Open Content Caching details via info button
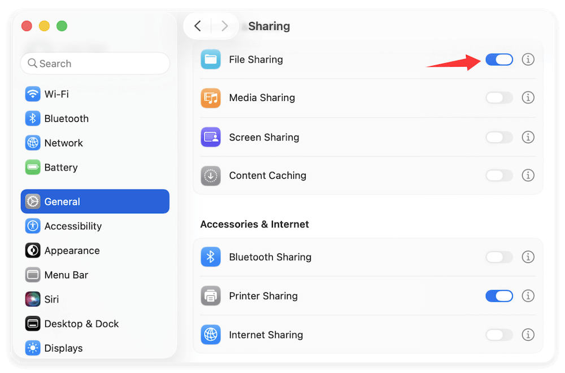Image resolution: width=565 pixels, height=373 pixels. (528, 175)
